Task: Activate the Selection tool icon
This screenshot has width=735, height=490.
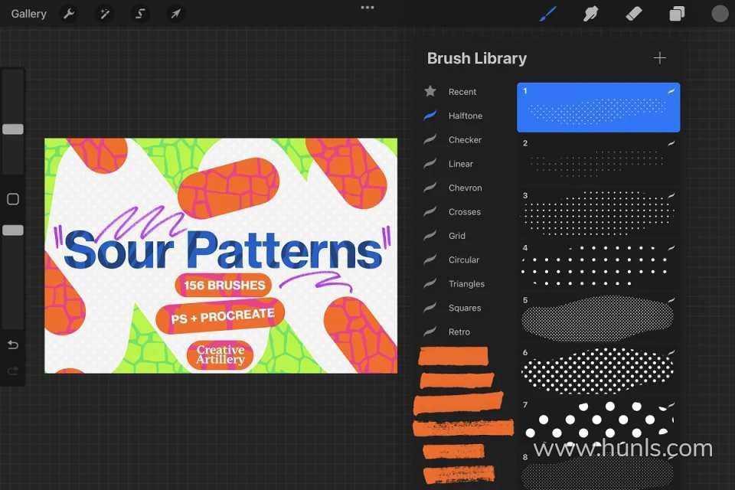Action: 140,14
